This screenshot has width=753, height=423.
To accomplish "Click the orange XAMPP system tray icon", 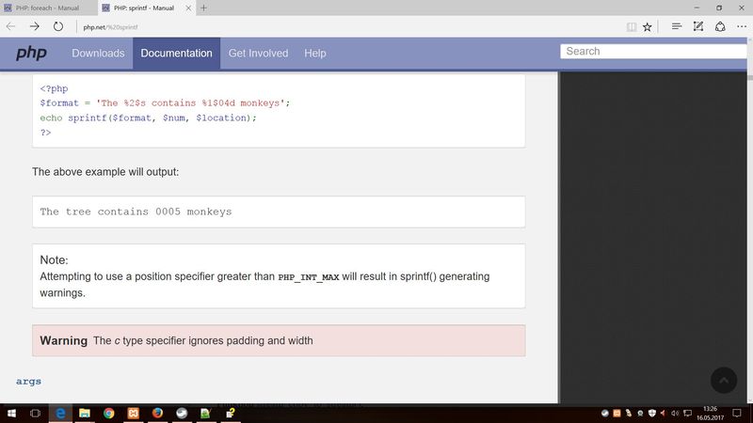I will click(617, 413).
